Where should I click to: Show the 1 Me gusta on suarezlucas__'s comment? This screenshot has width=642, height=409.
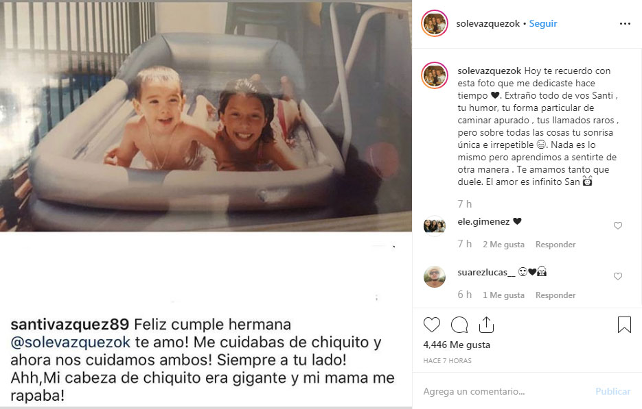pyautogui.click(x=503, y=295)
